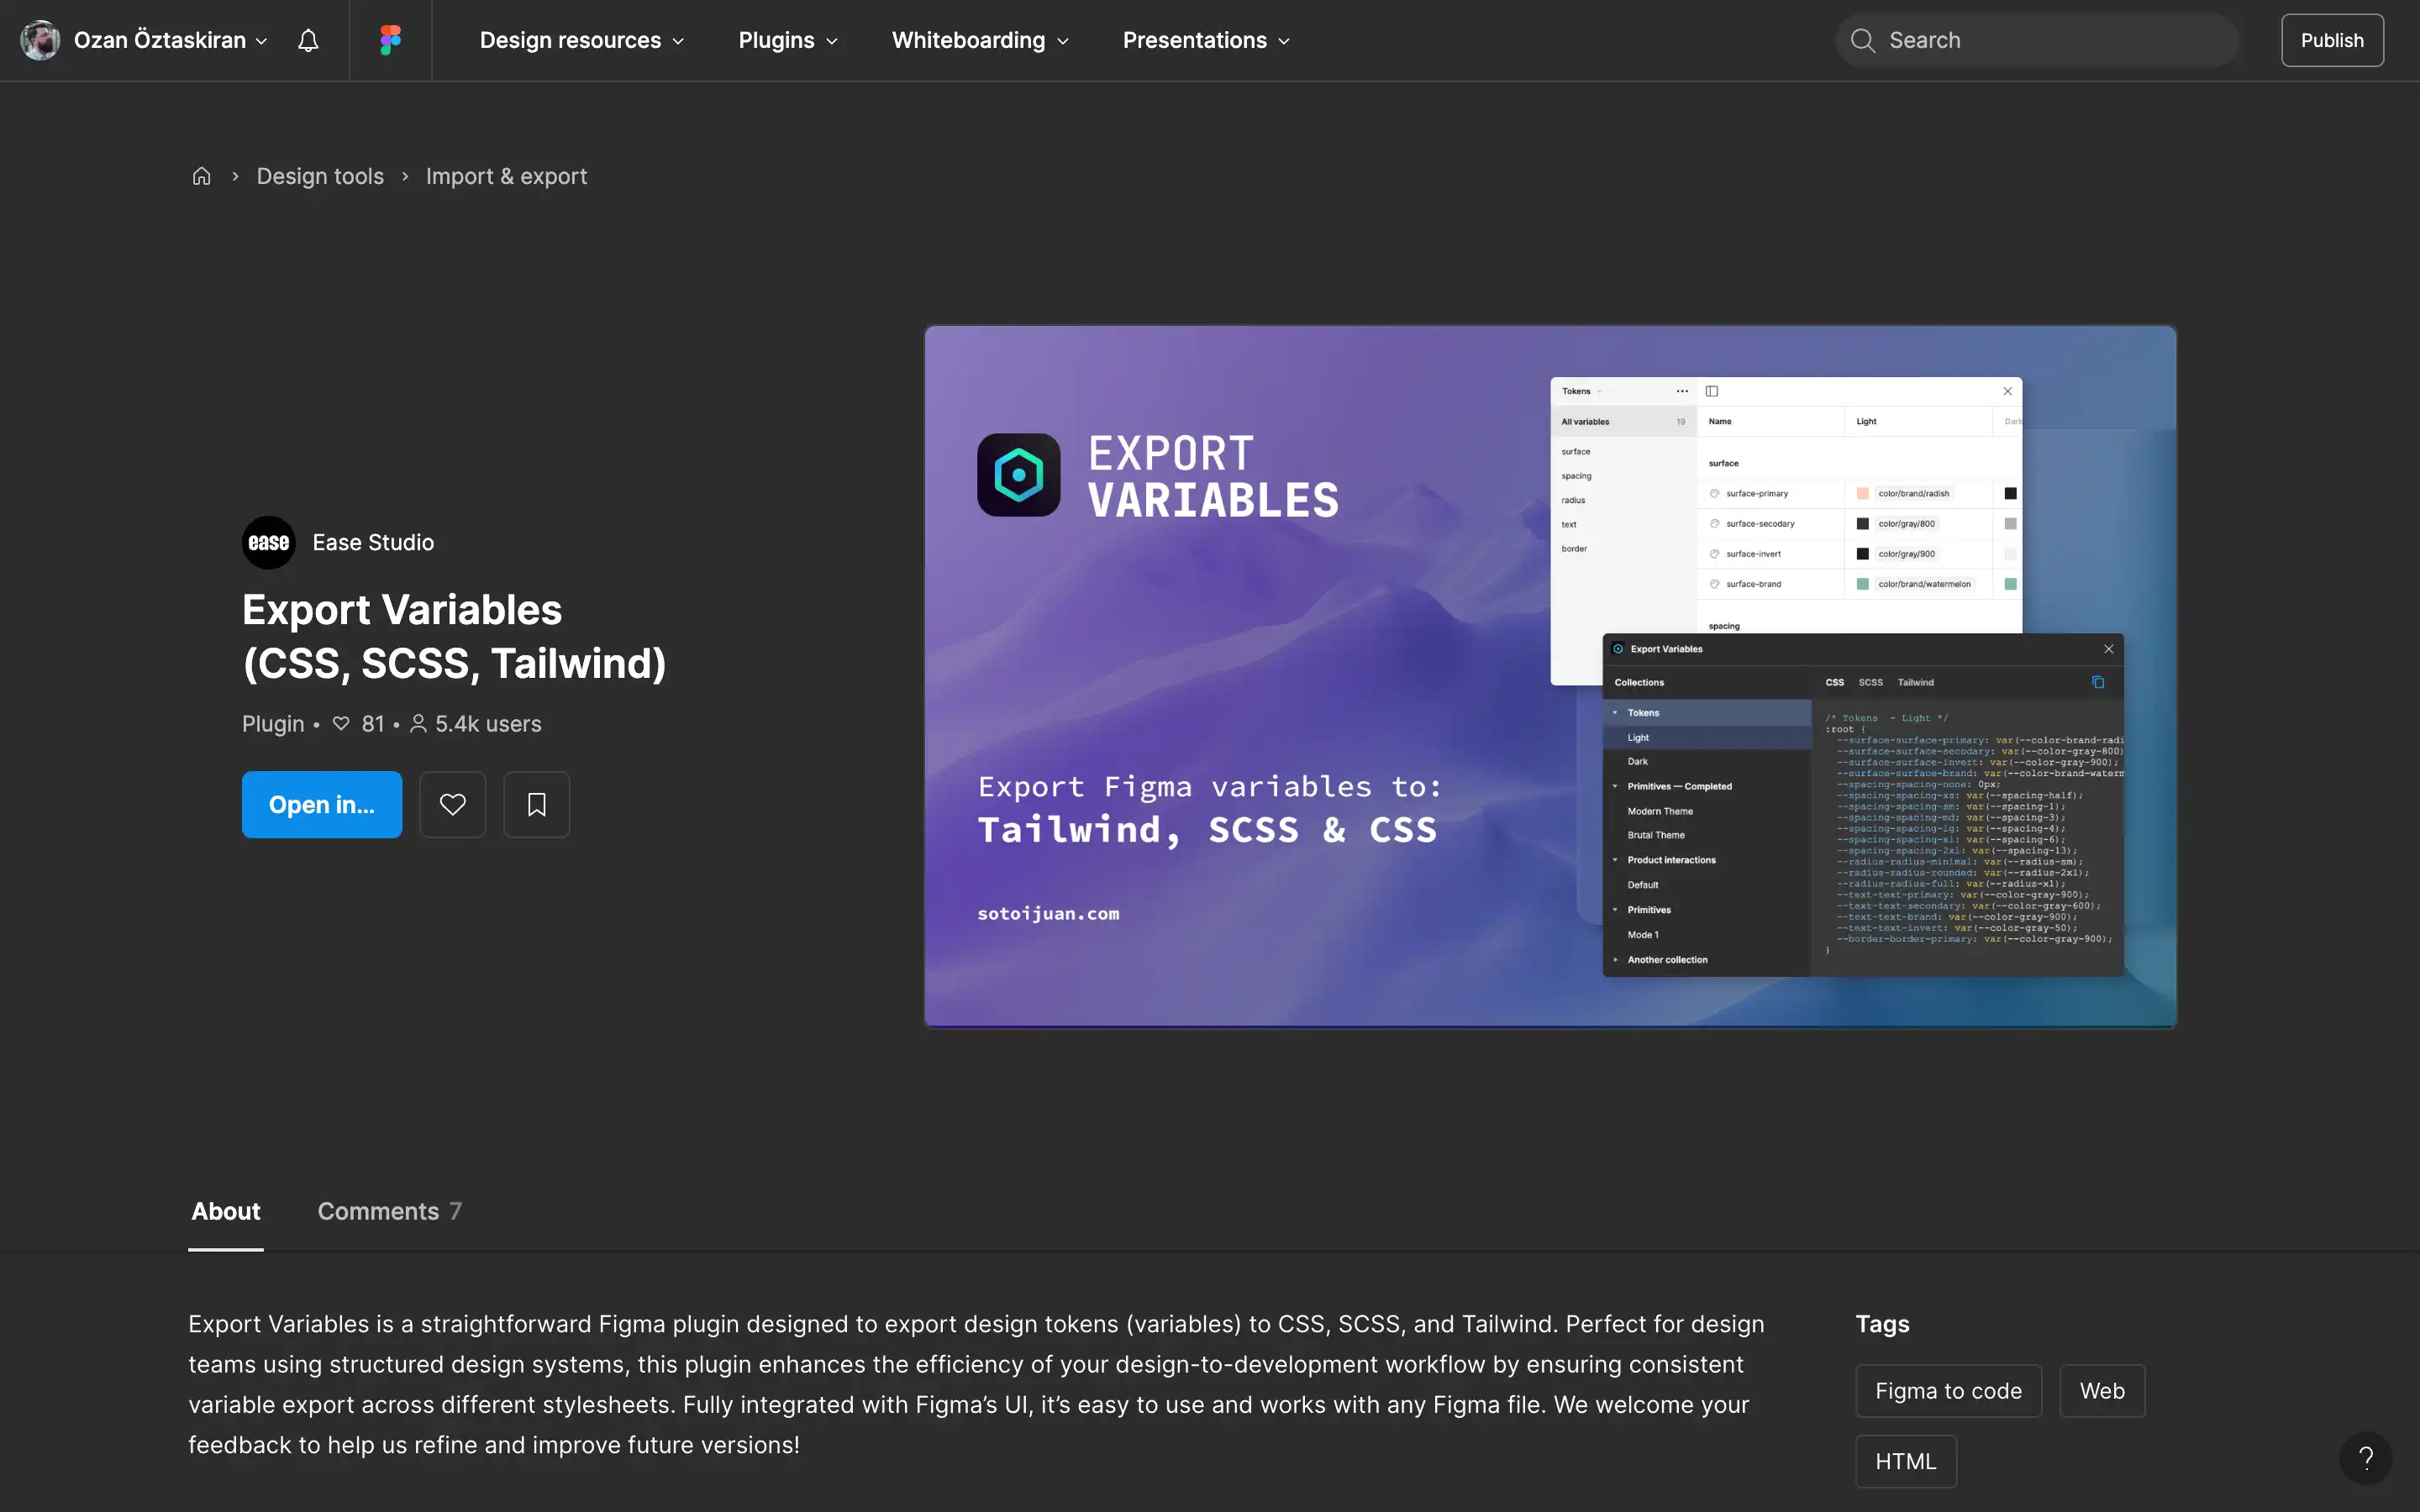Viewport: 2420px width, 1512px height.
Task: Open the notifications bell
Action: click(308, 40)
